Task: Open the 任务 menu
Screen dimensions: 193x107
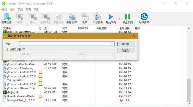Action: [4, 9]
